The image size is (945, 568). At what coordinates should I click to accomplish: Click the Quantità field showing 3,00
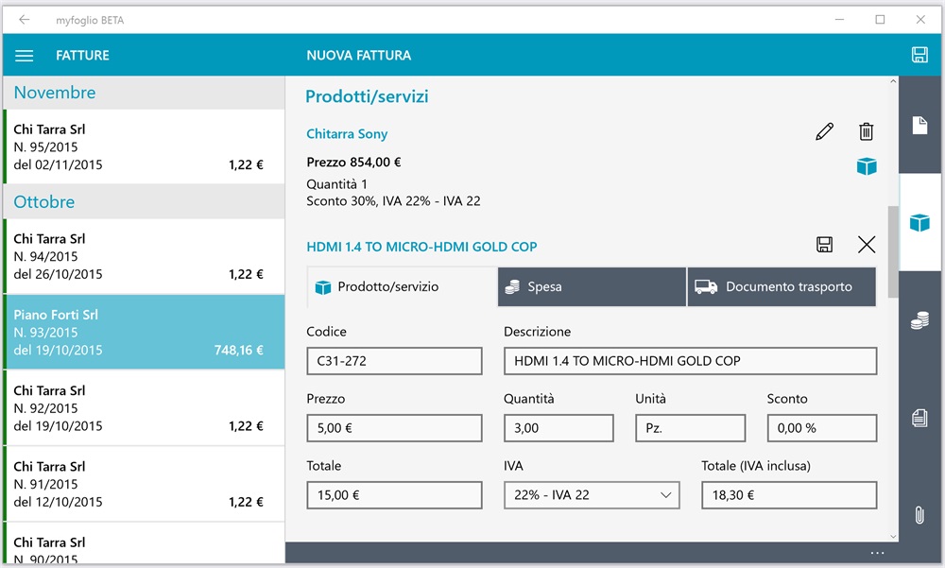558,428
